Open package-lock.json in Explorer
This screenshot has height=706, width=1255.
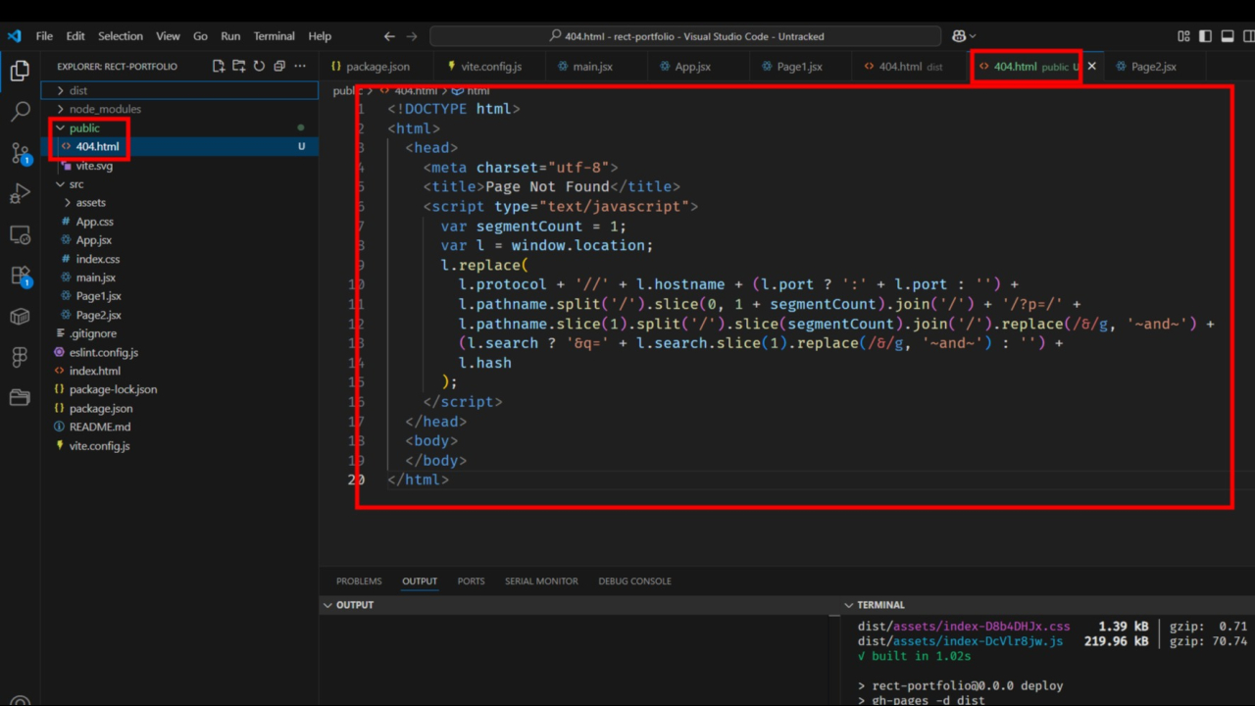click(179, 389)
